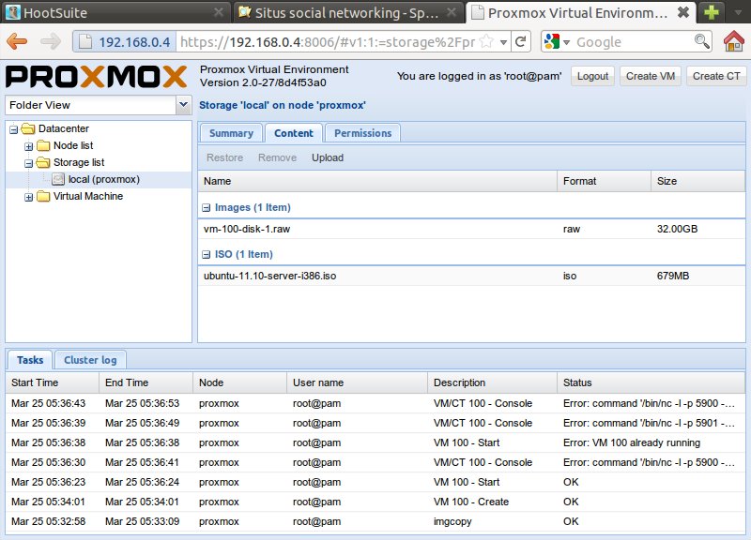Click the Google search magnifier icon
Image resolution: width=751 pixels, height=540 pixels.
point(701,42)
